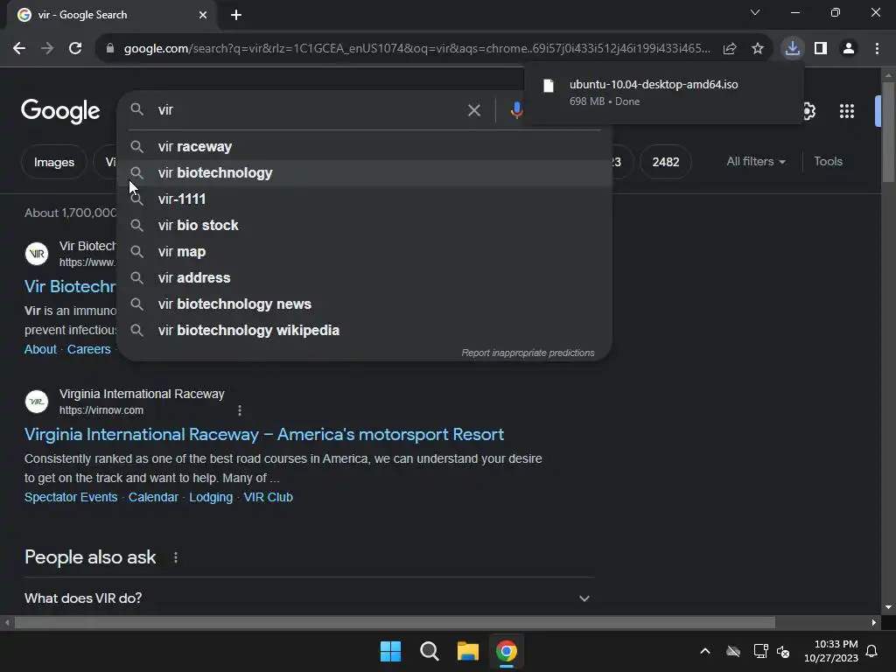This screenshot has width=896, height=672.
Task: Click the Virginia International Raceway site favicon
Action: pyautogui.click(x=37, y=402)
